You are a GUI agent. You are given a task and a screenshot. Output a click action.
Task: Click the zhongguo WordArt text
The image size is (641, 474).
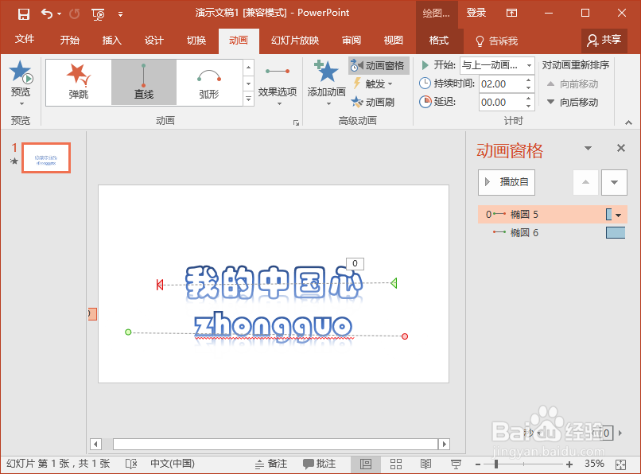click(x=273, y=327)
